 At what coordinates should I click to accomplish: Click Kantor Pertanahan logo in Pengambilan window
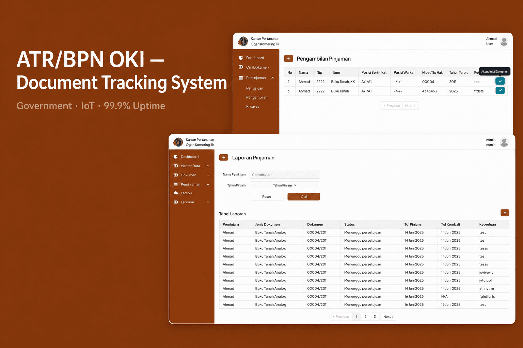click(x=243, y=41)
